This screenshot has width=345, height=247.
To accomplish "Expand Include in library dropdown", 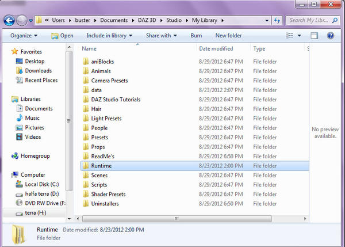I will [109, 36].
